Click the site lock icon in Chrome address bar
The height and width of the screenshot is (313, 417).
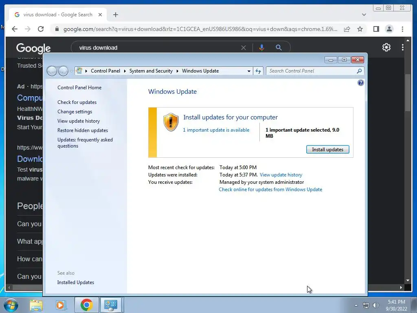57,29
